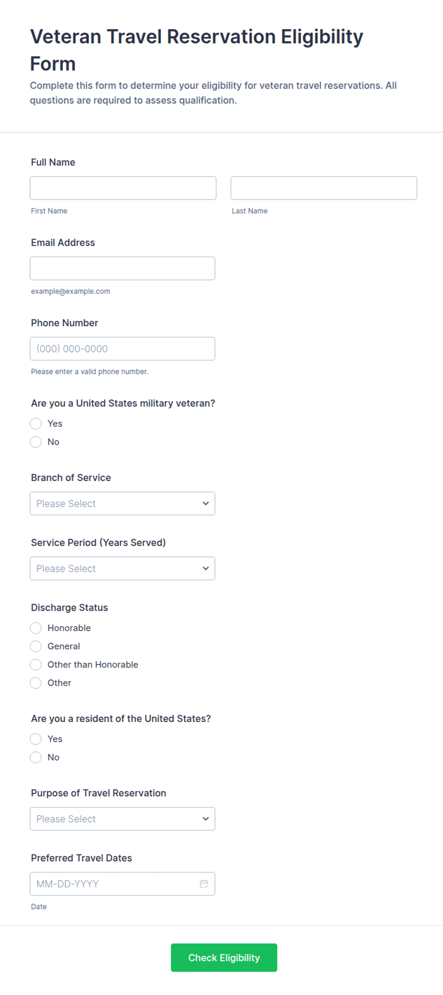Screen dimensions: 443x995
Task: Expand Branch of Service dropdown chevron
Action: click(x=206, y=503)
